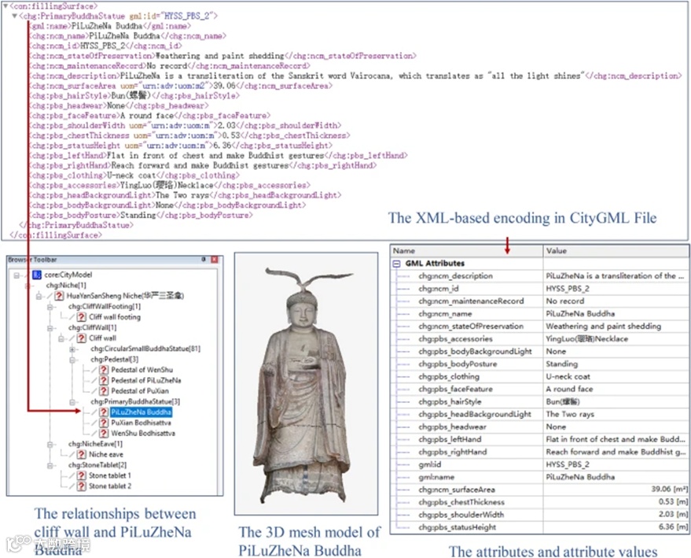
Task: Click the Value column header
Action: pyautogui.click(x=616, y=250)
